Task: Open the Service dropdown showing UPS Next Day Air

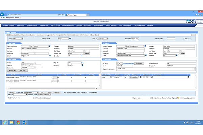Action: coord(32,65)
